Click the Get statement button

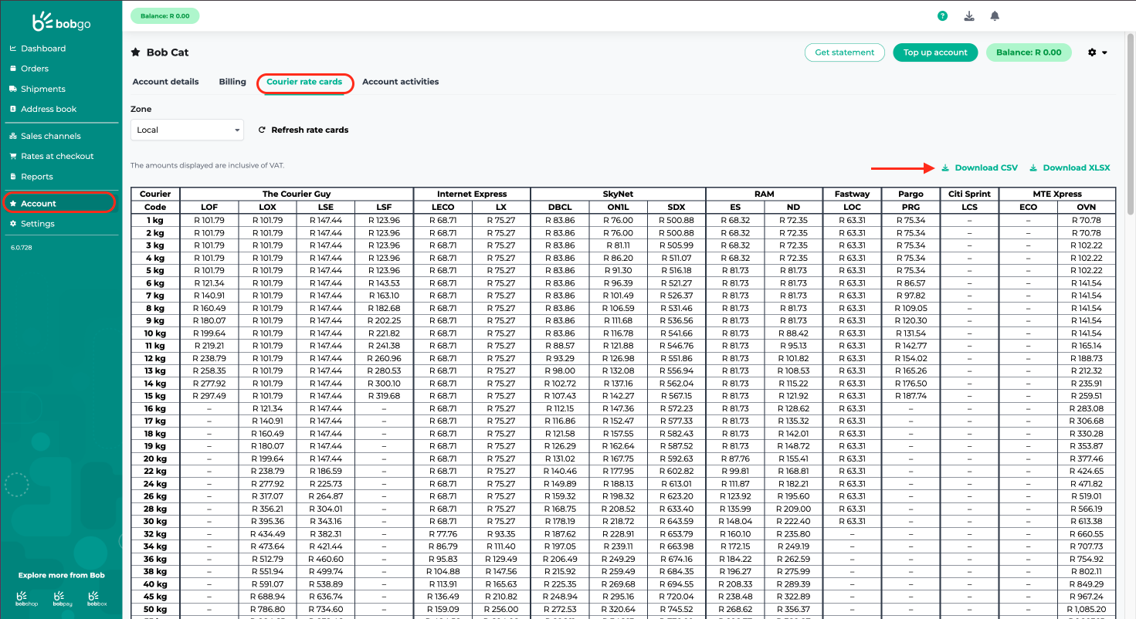pyautogui.click(x=845, y=52)
